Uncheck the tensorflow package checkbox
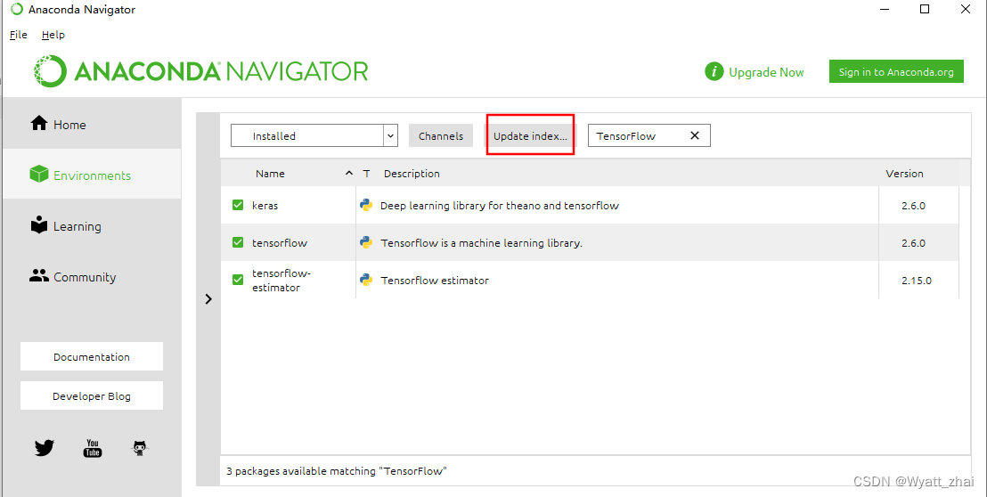Screen dimensions: 987x497 point(238,242)
